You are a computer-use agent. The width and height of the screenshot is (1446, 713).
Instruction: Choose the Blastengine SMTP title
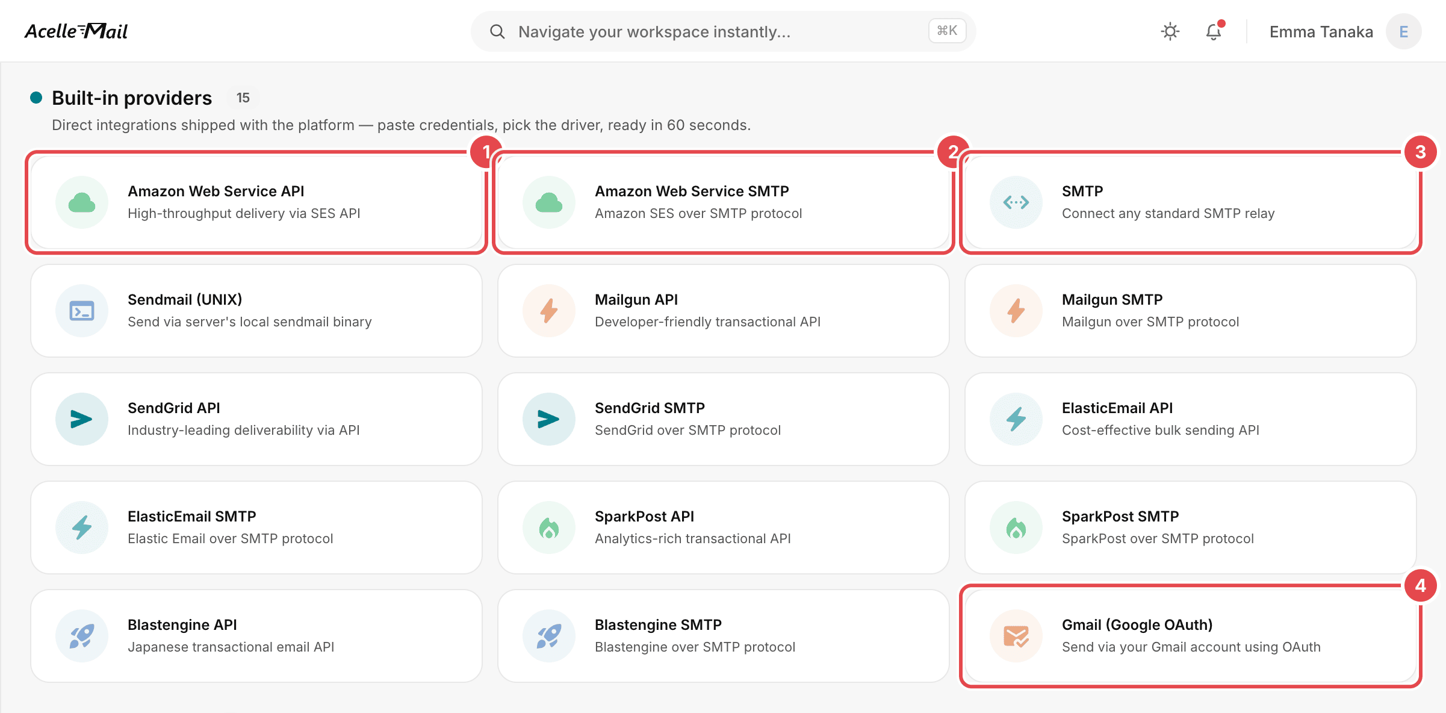pyautogui.click(x=658, y=625)
